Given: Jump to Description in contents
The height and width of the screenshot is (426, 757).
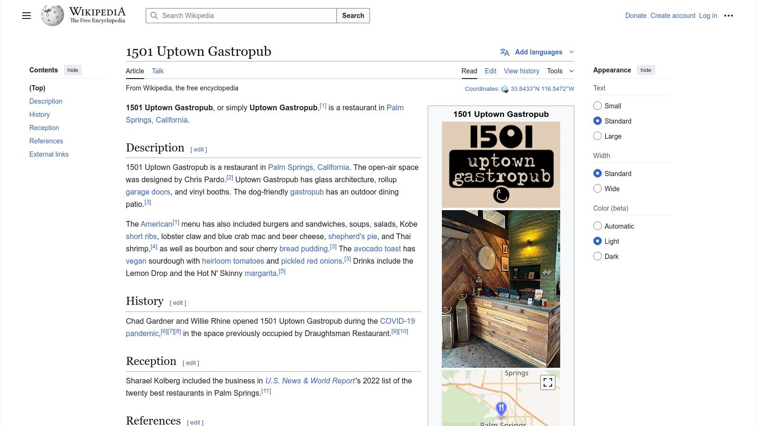Looking at the screenshot, I should pyautogui.click(x=46, y=101).
